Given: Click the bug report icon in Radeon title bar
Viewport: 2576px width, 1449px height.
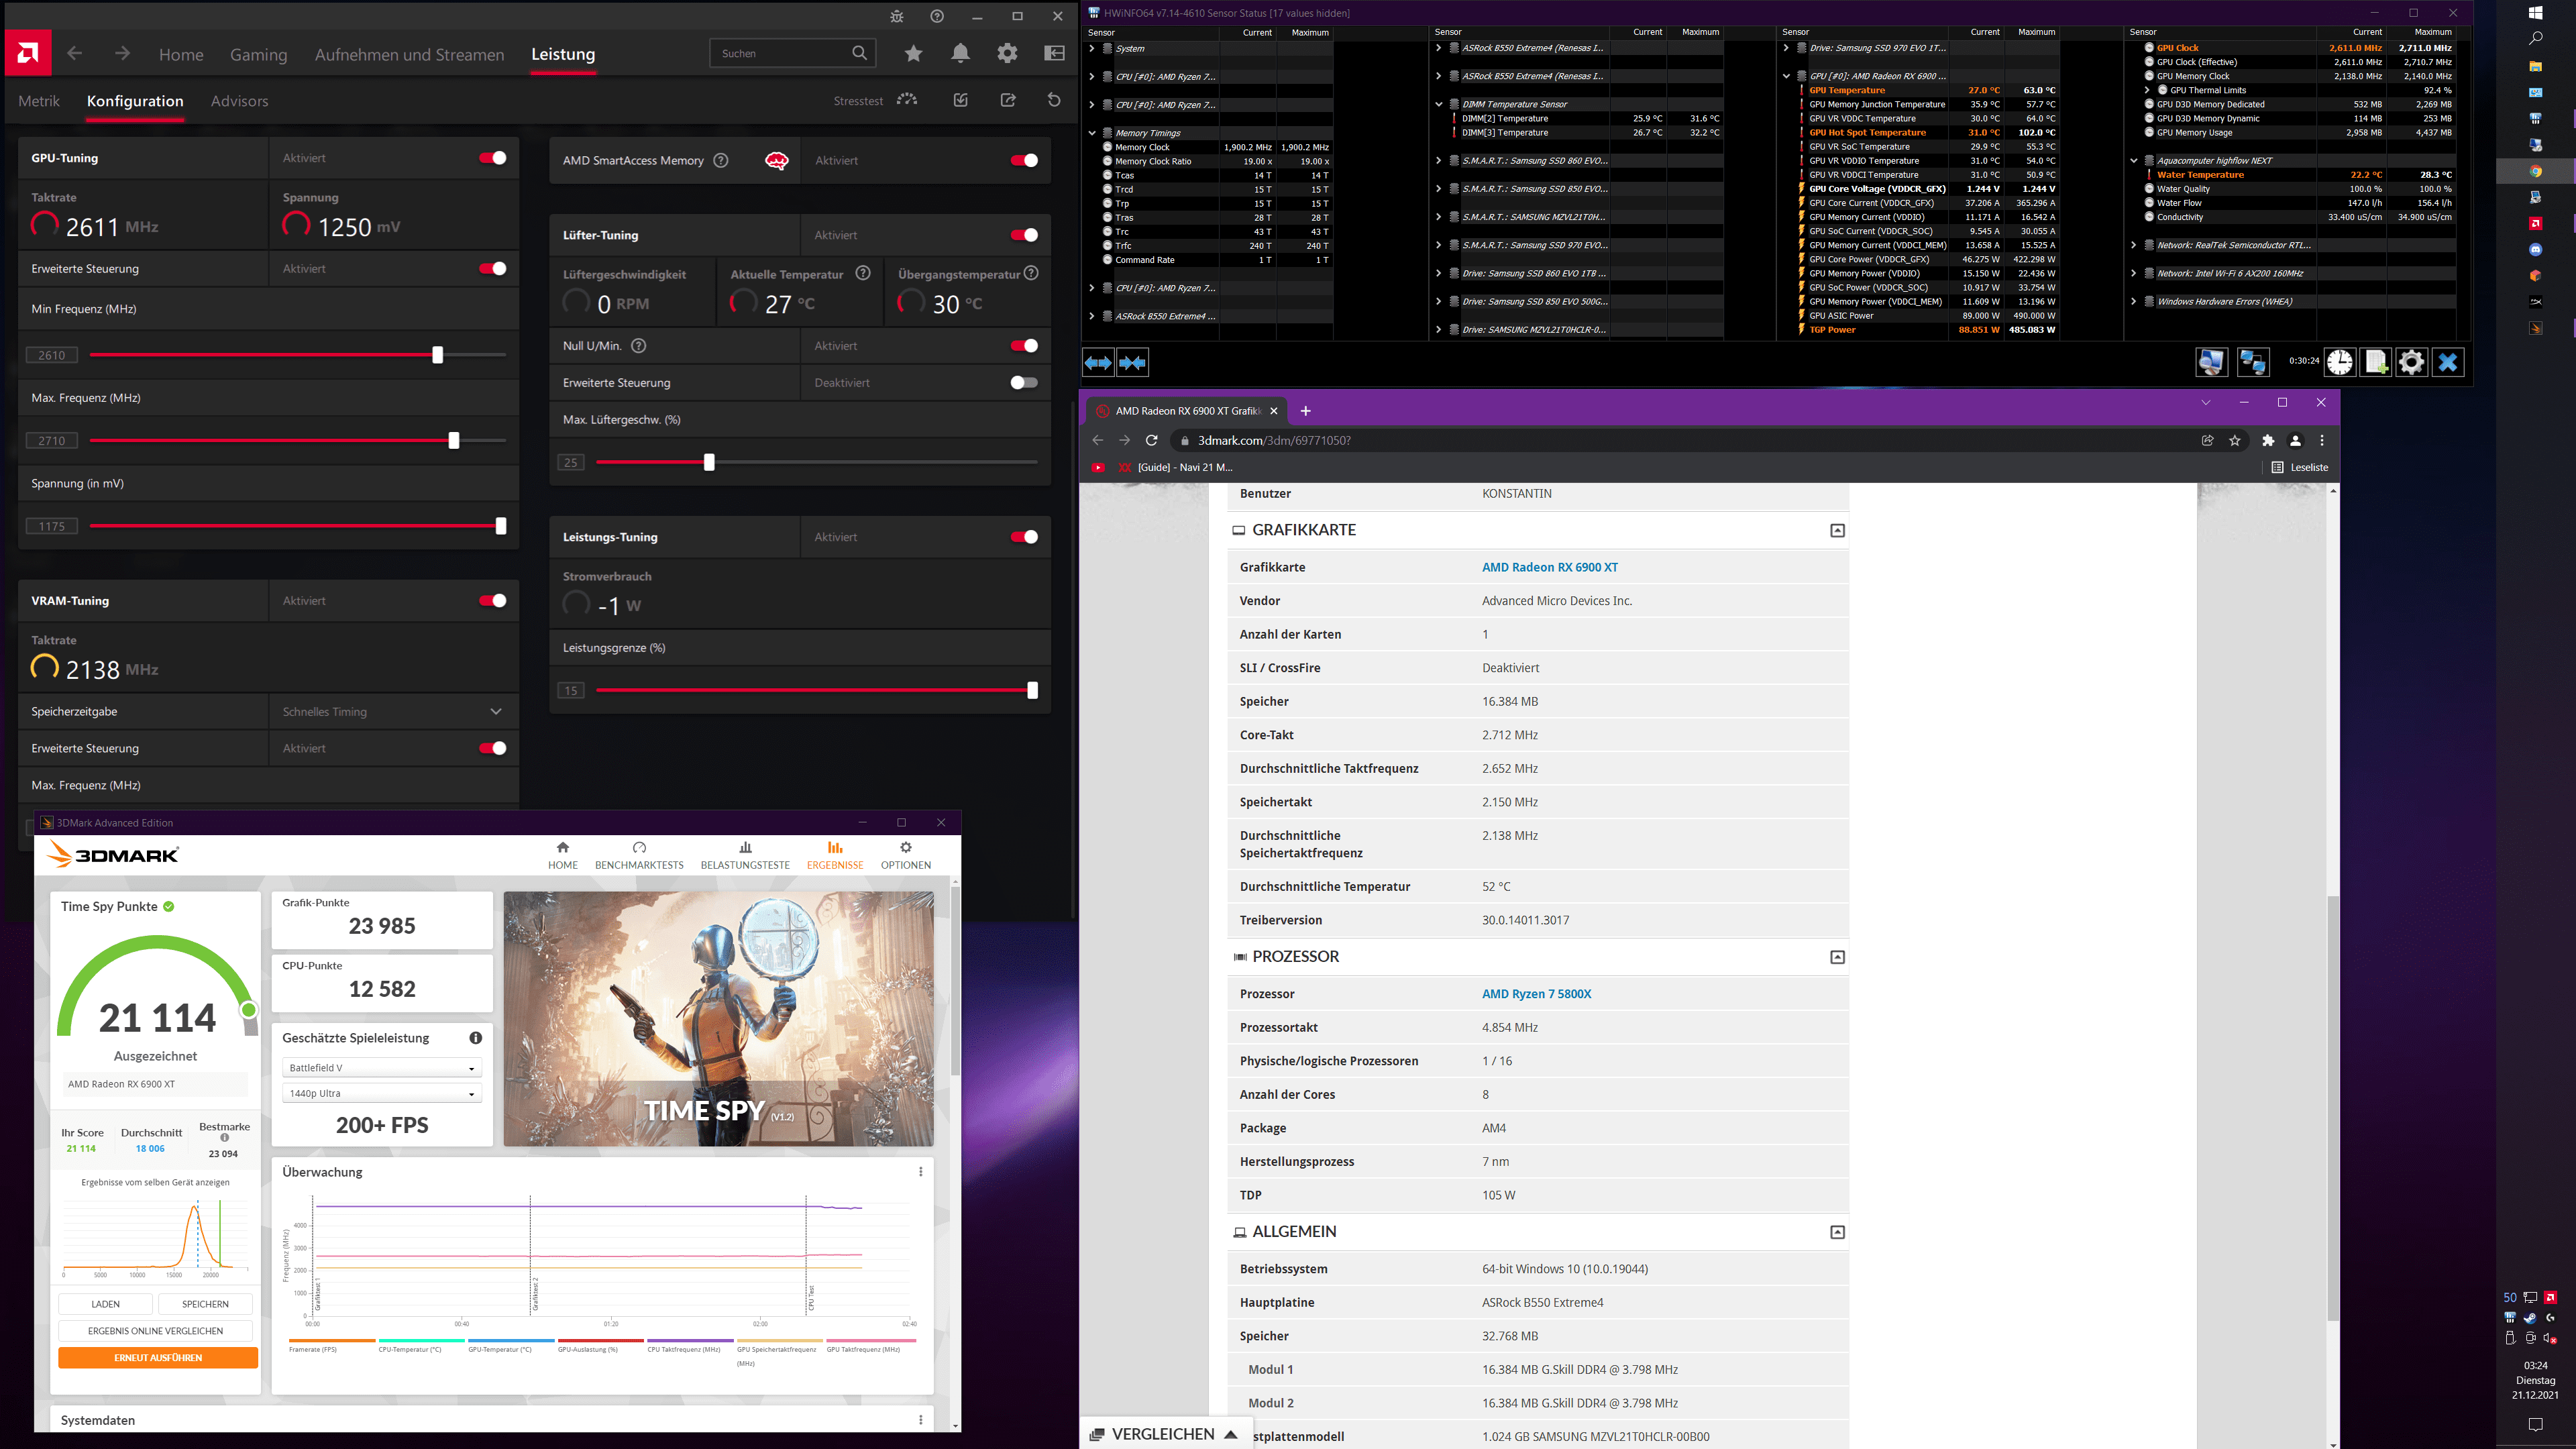Looking at the screenshot, I should pyautogui.click(x=897, y=16).
